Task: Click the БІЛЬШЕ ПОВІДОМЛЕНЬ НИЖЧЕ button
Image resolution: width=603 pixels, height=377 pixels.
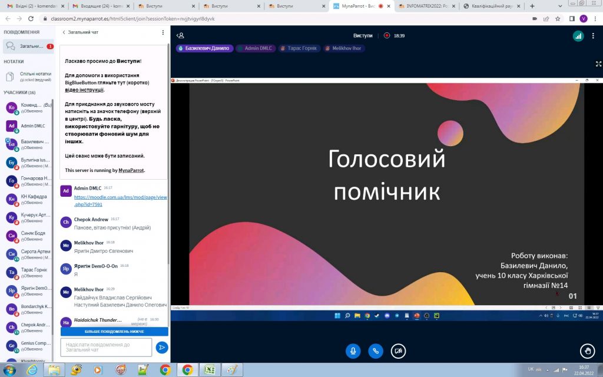Action: [x=114, y=332]
